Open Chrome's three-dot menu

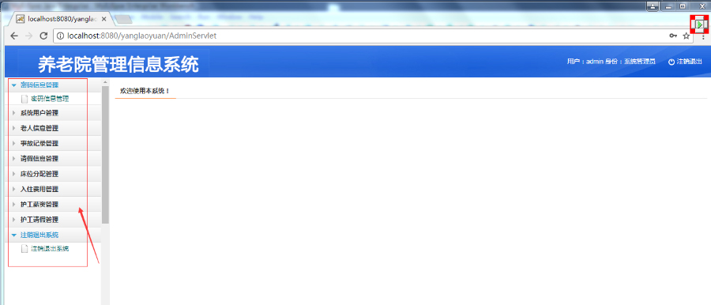click(x=703, y=36)
